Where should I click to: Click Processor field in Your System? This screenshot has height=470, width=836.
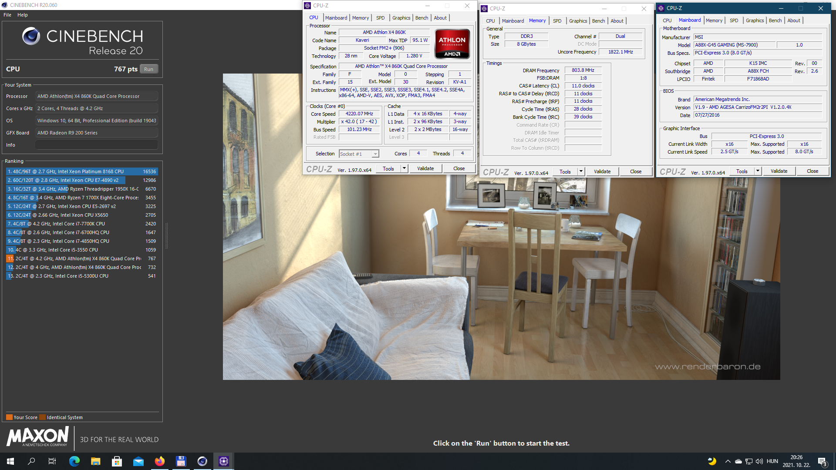(x=97, y=97)
